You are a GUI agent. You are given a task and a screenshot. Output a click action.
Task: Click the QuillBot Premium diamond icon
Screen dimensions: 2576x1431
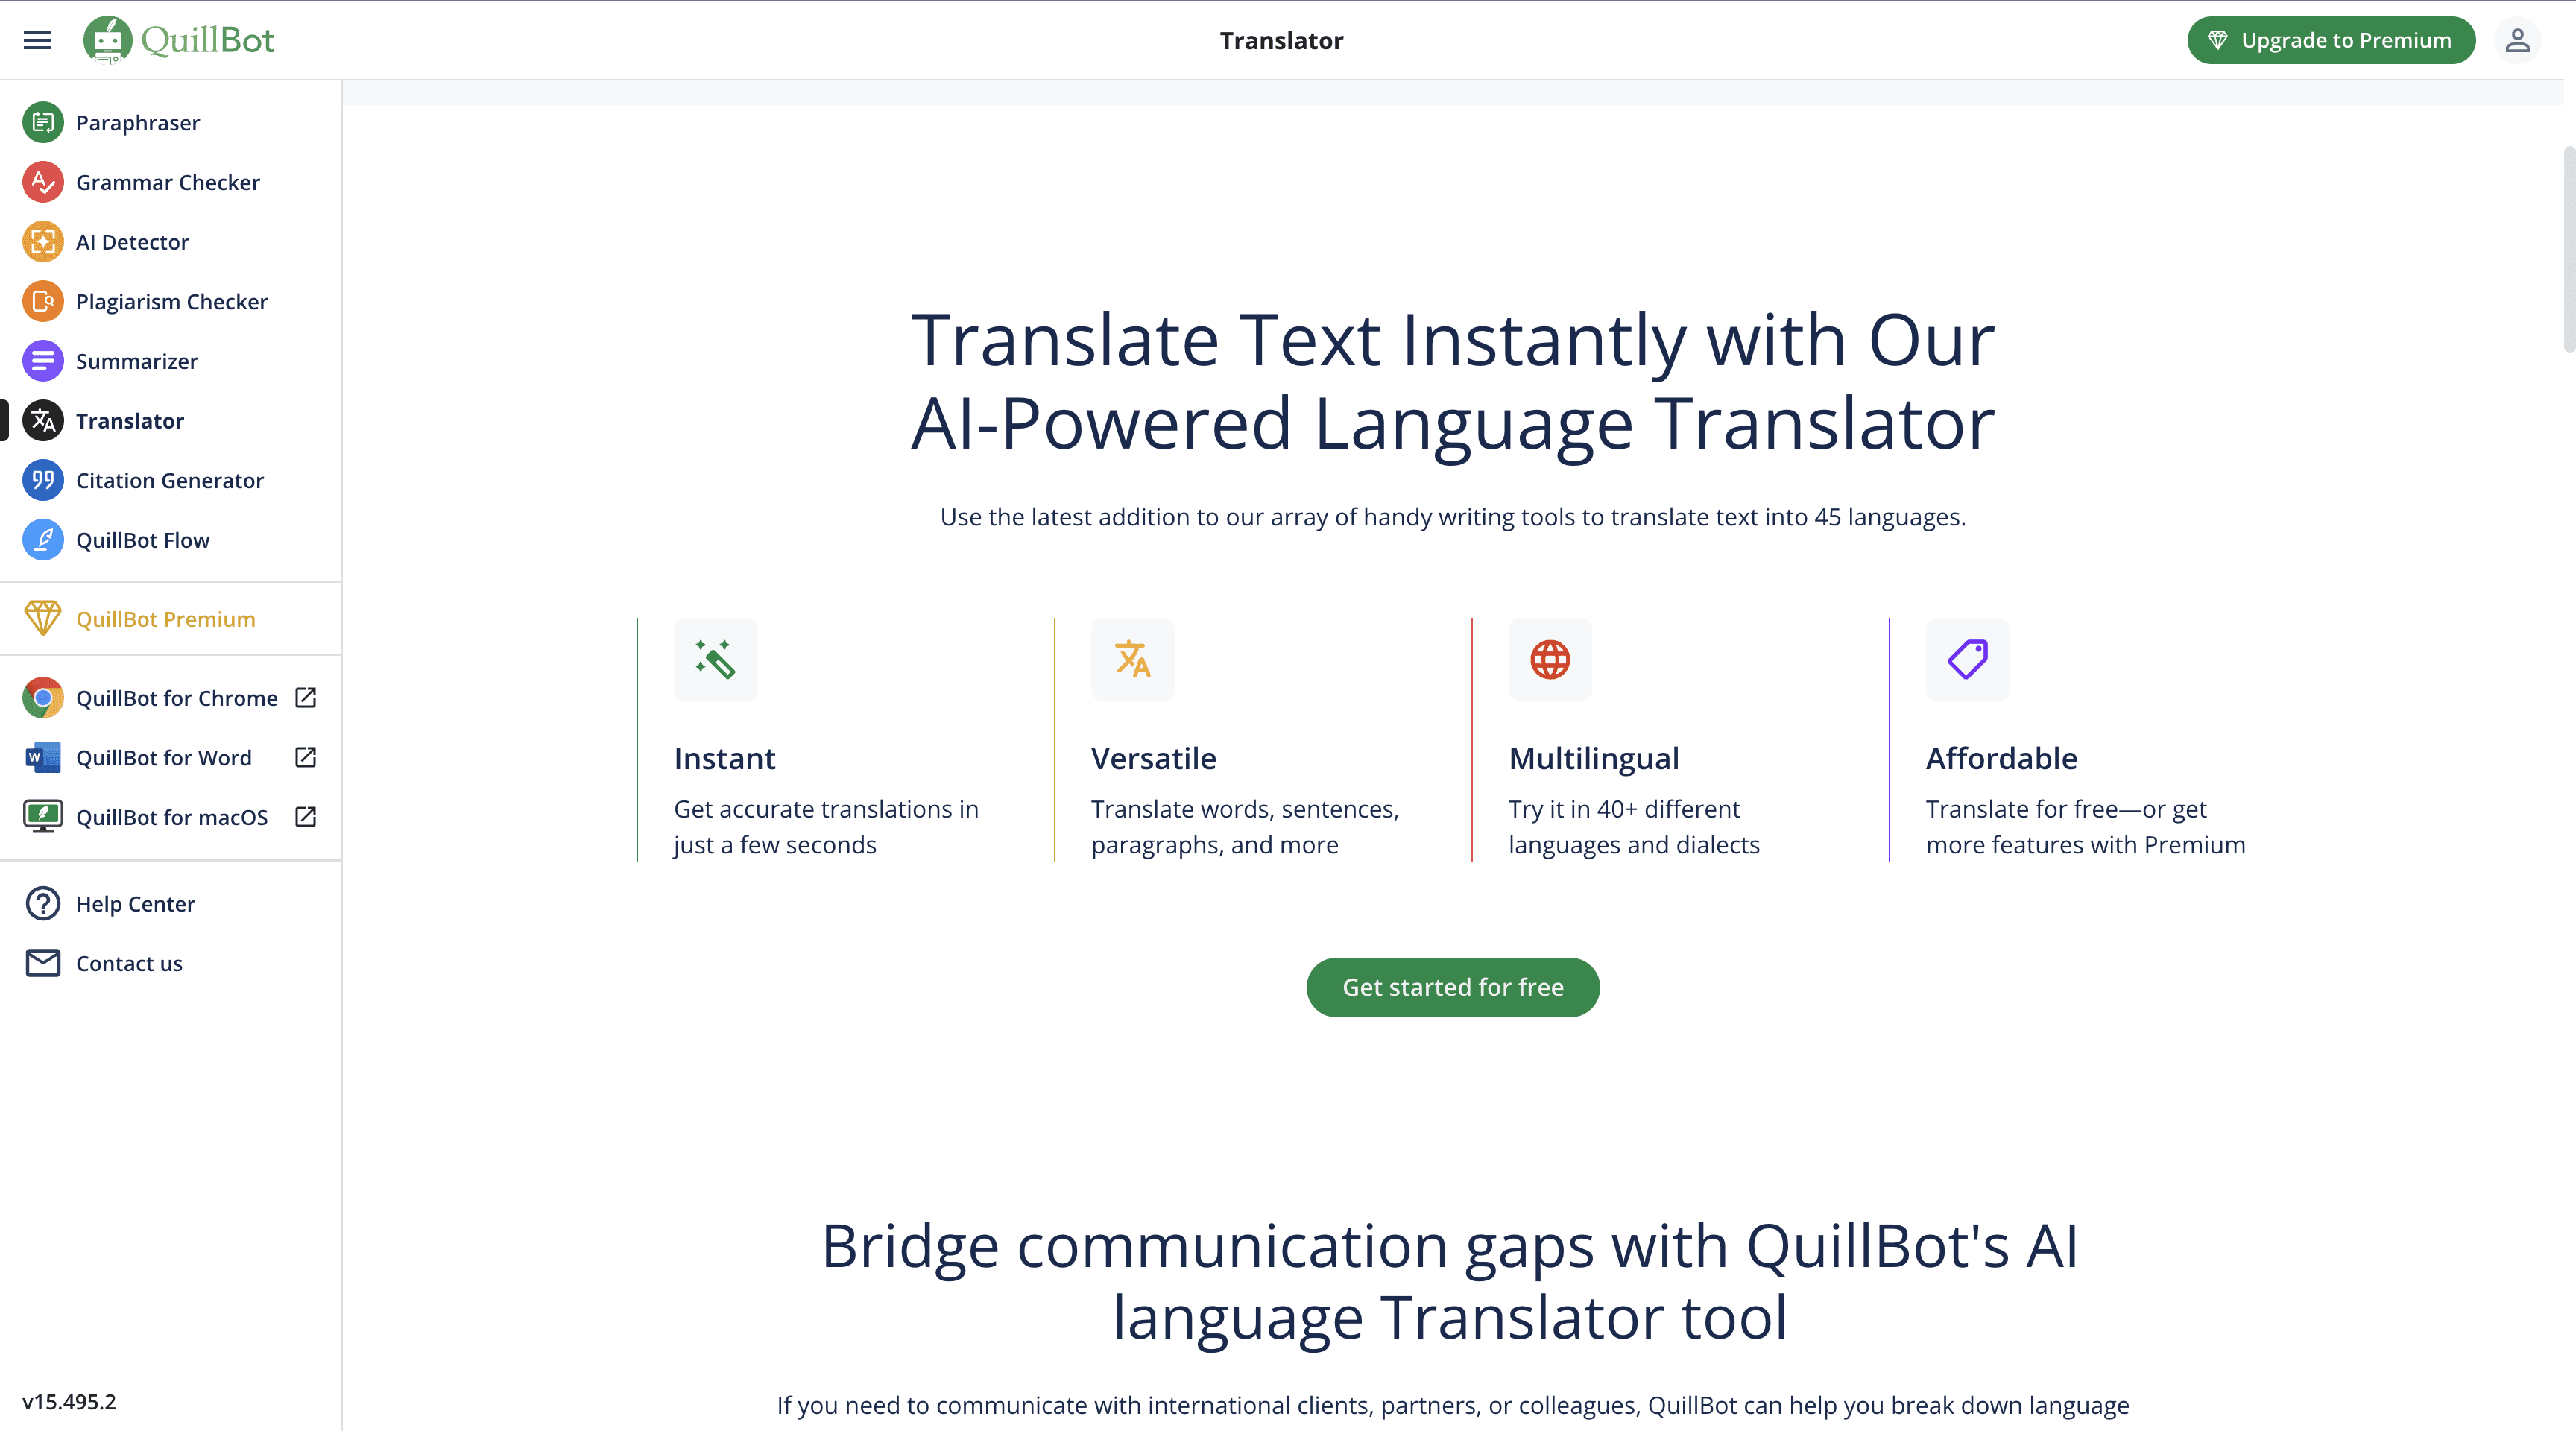click(x=43, y=619)
